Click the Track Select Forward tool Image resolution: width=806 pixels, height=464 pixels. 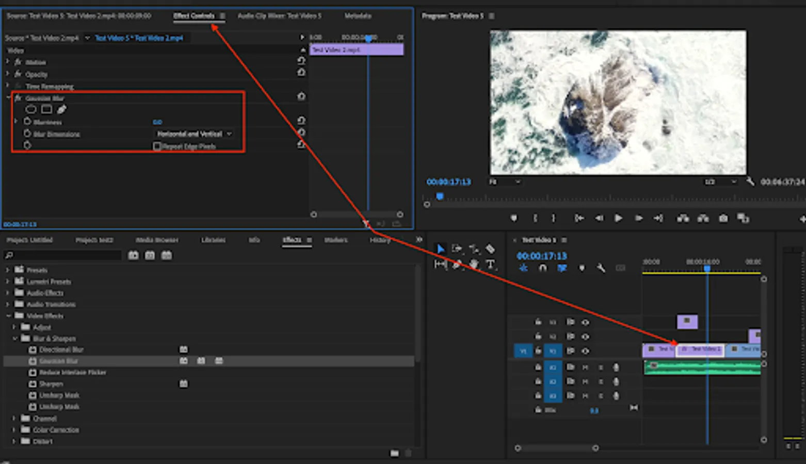[457, 249]
